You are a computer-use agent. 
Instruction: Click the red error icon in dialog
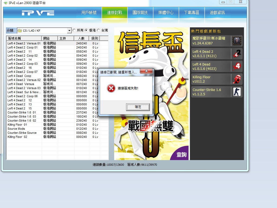tap(111, 88)
